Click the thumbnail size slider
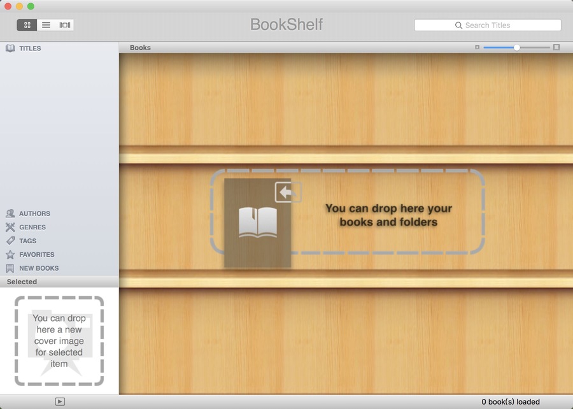573x409 pixels. 517,48
